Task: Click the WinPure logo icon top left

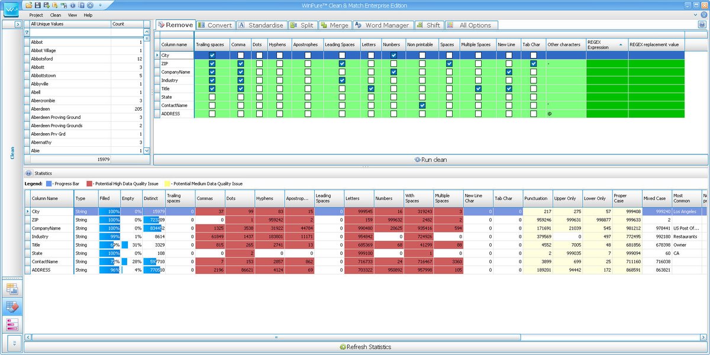Action: [x=11, y=8]
